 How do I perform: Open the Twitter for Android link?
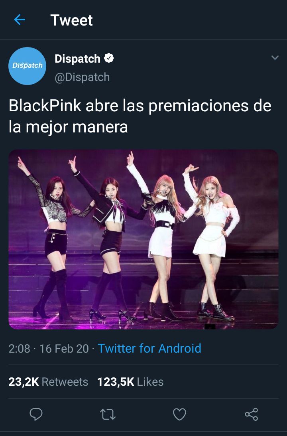click(149, 348)
